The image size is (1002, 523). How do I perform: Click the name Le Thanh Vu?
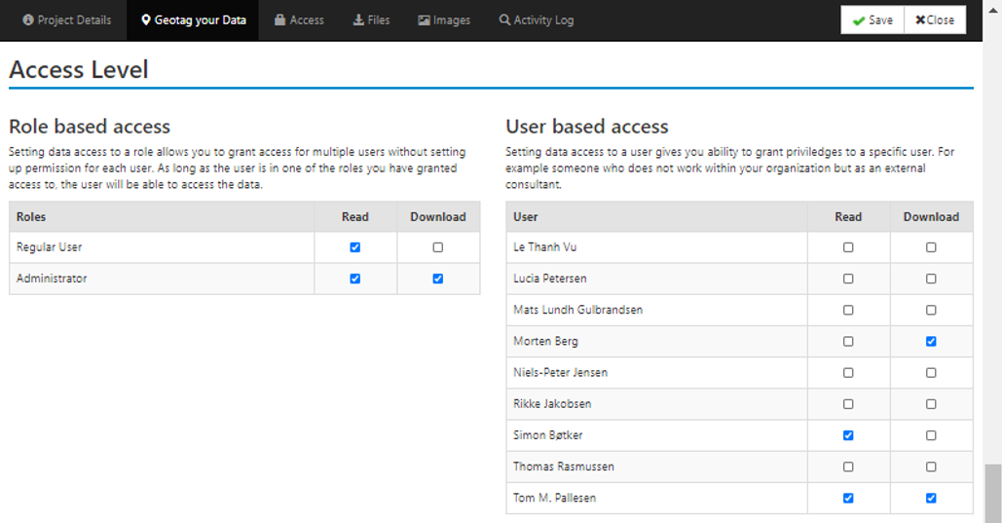click(545, 247)
